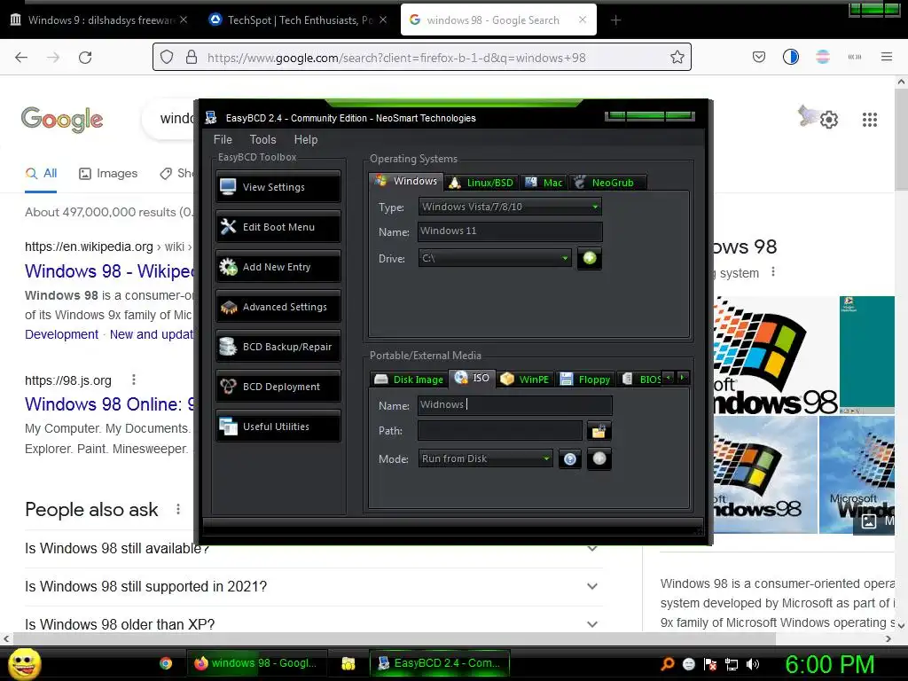Click the add ISO entry button beside Mode
The image size is (908, 681).
coord(599,458)
